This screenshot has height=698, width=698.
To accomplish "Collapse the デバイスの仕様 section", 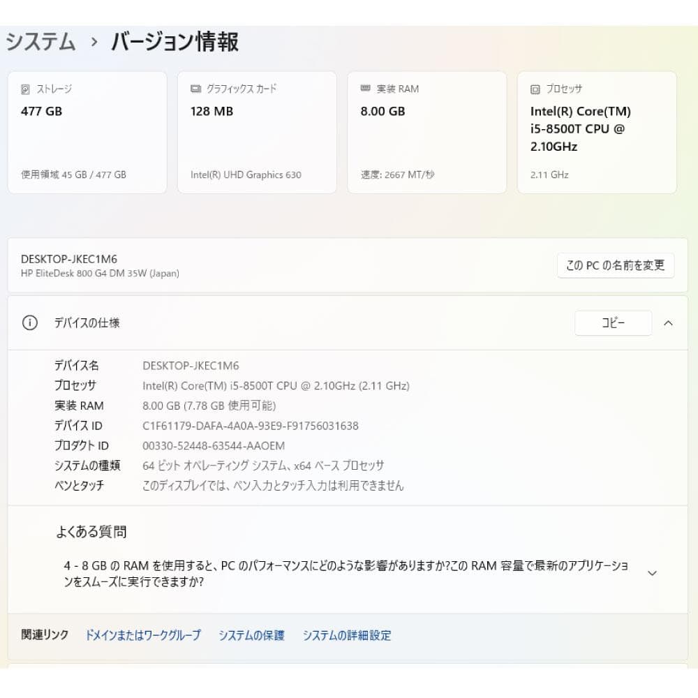I will click(x=669, y=323).
